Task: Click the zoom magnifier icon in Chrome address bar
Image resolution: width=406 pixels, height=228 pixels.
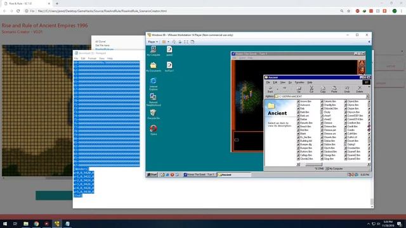Action: point(342,11)
